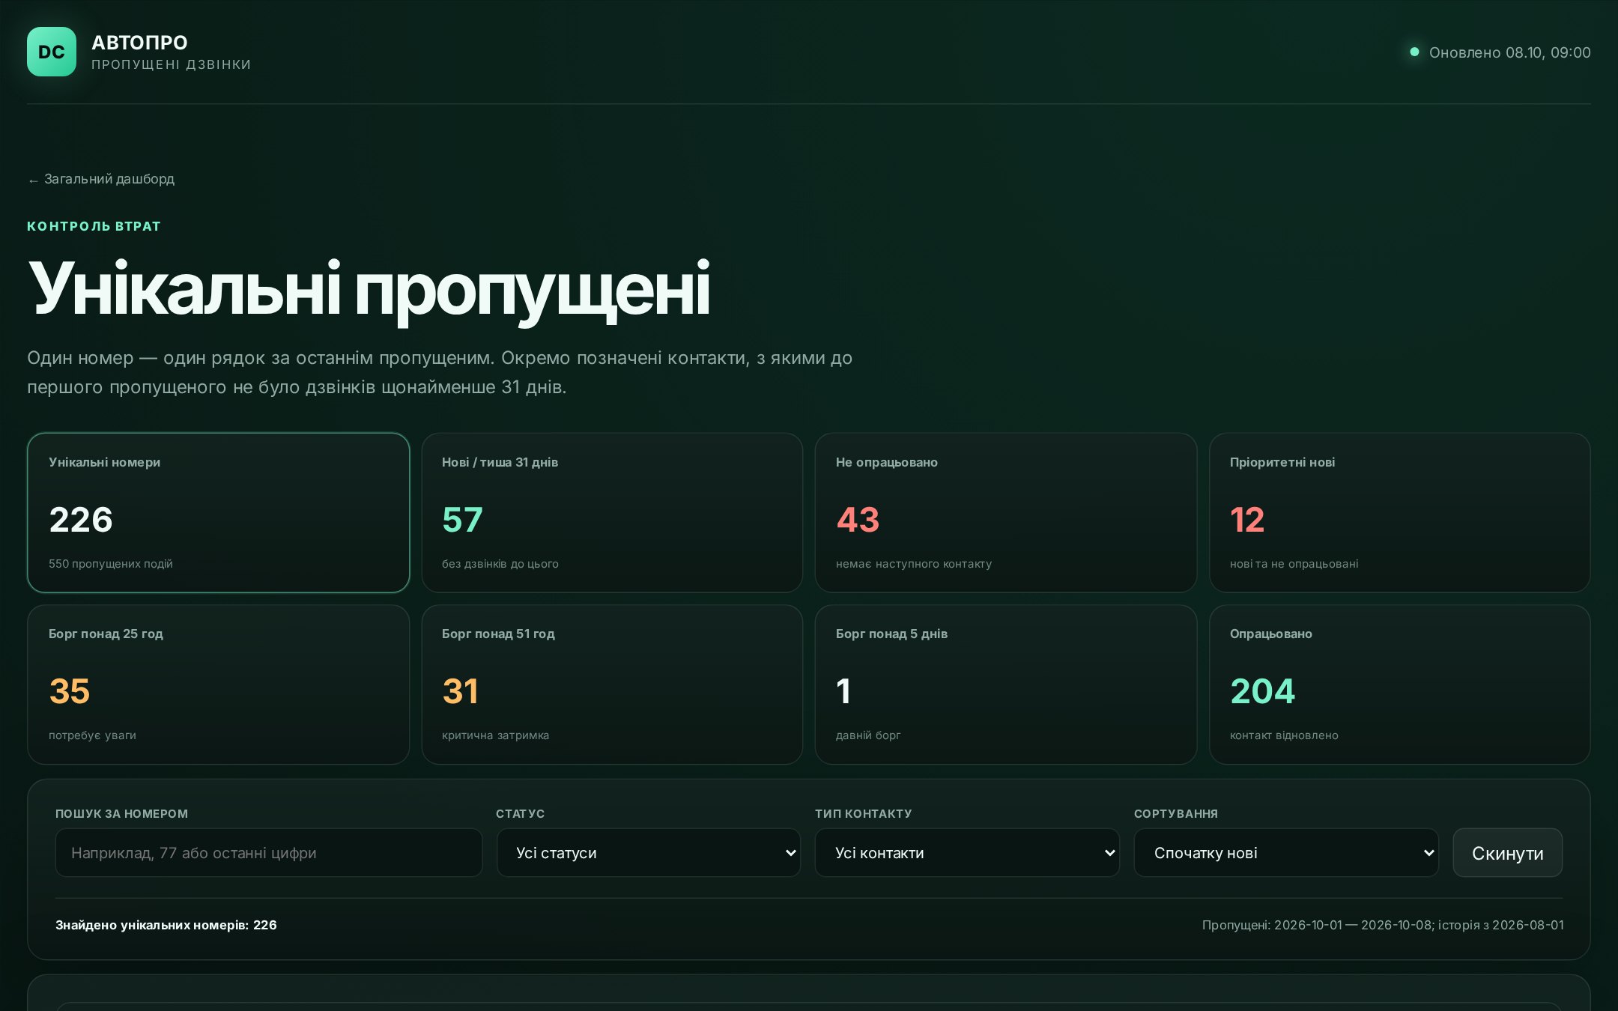Click the Пропущені date range text
1618x1011 pixels.
[x=1383, y=925]
